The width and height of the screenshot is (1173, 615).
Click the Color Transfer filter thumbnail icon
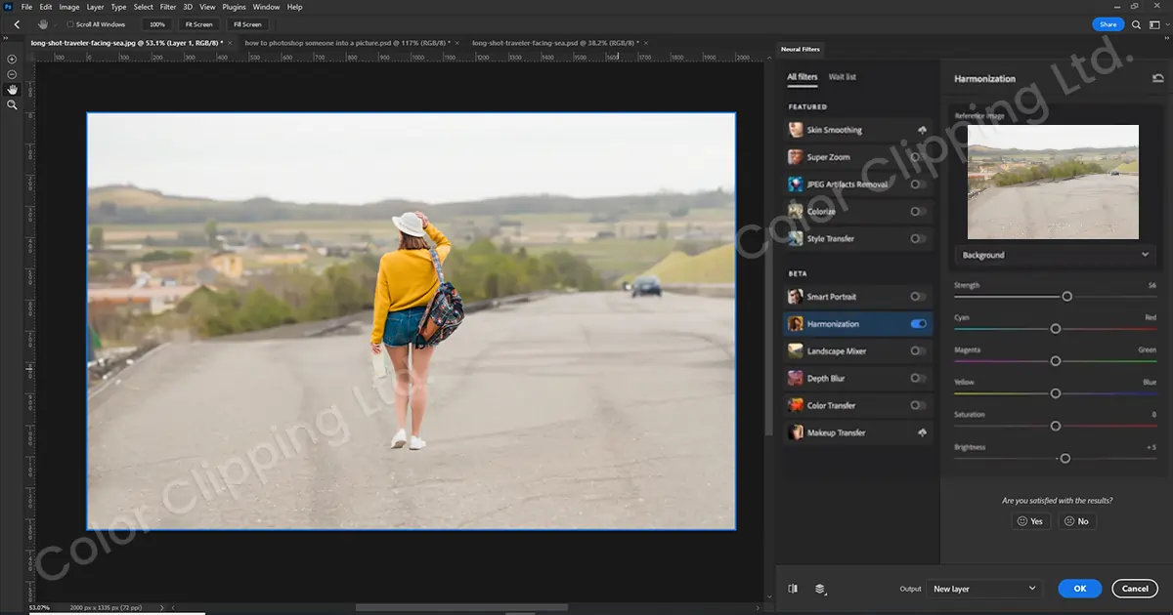(795, 405)
